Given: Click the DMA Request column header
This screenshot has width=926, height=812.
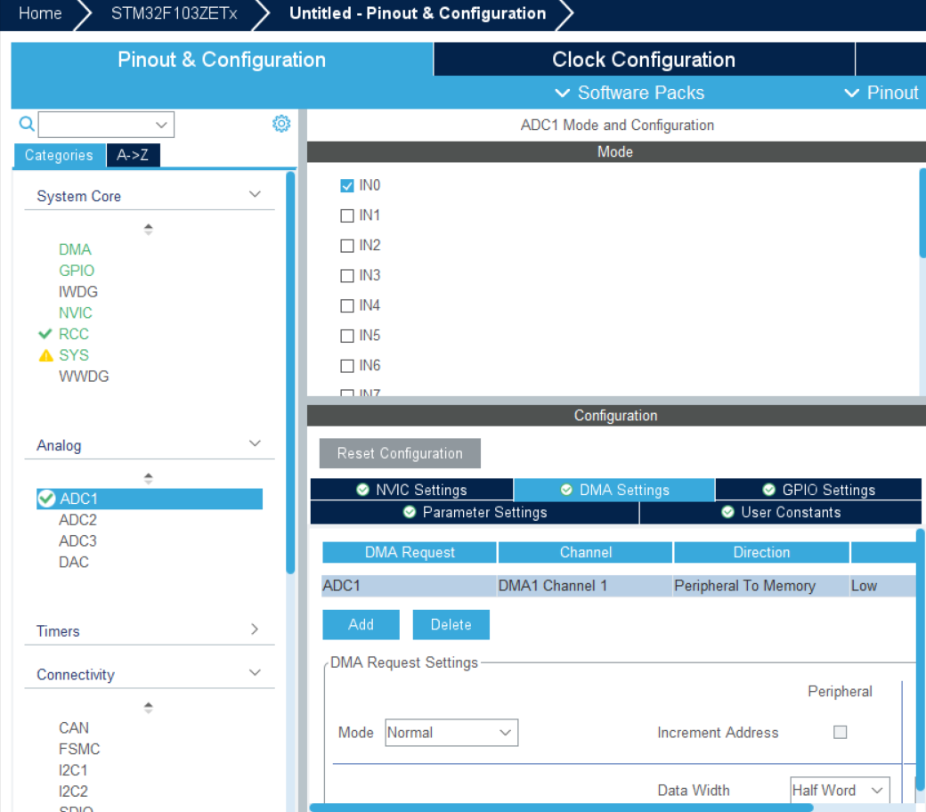Looking at the screenshot, I should point(410,552).
